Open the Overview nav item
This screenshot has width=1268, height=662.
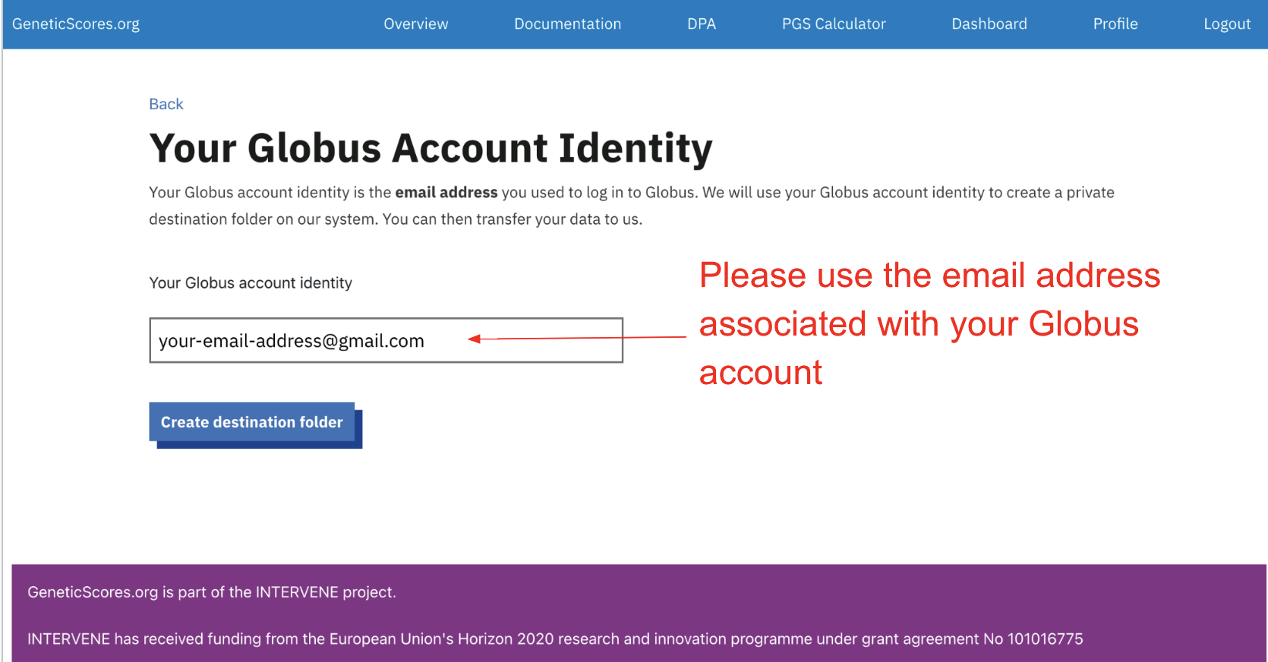(415, 24)
